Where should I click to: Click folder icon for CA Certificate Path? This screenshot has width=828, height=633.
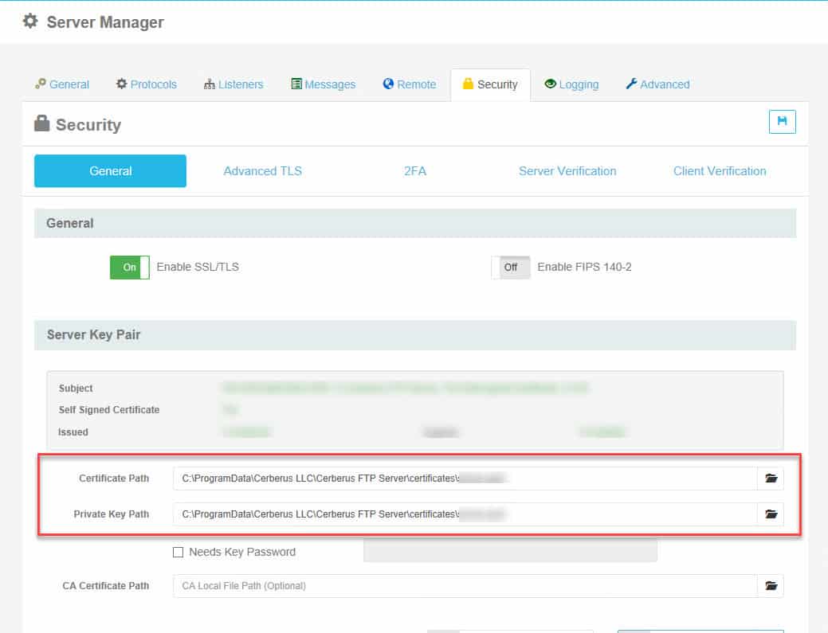click(770, 586)
